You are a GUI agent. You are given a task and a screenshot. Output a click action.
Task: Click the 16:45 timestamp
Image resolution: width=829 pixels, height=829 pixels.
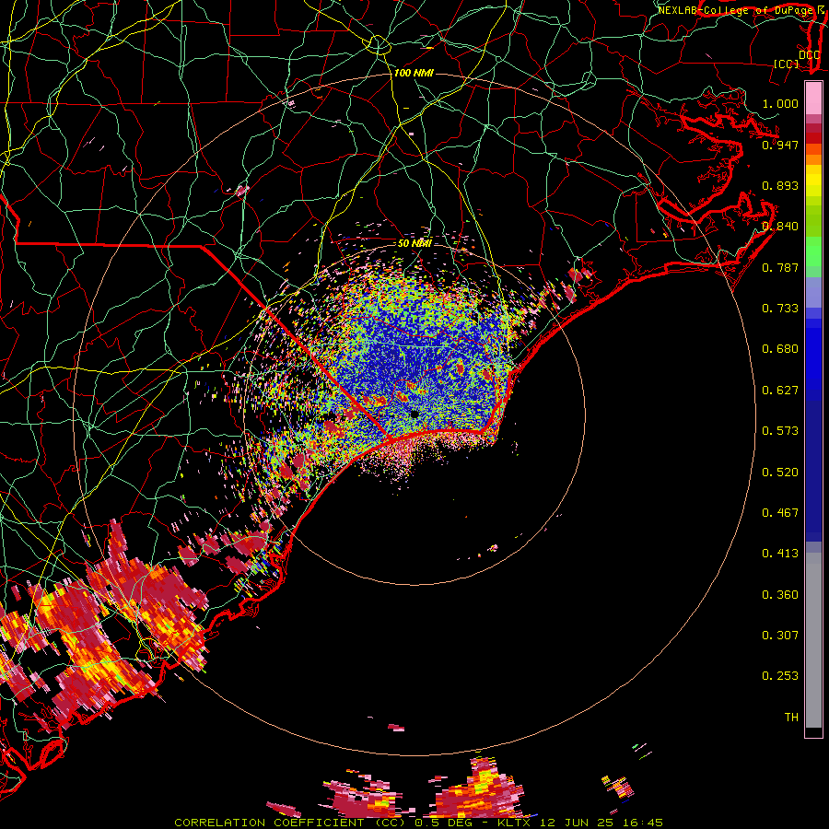tap(643, 823)
